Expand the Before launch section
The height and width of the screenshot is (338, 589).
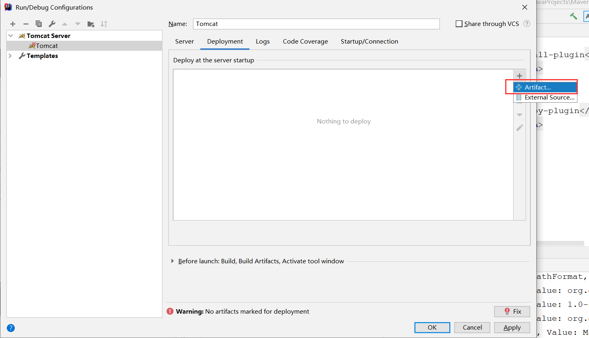(x=172, y=261)
